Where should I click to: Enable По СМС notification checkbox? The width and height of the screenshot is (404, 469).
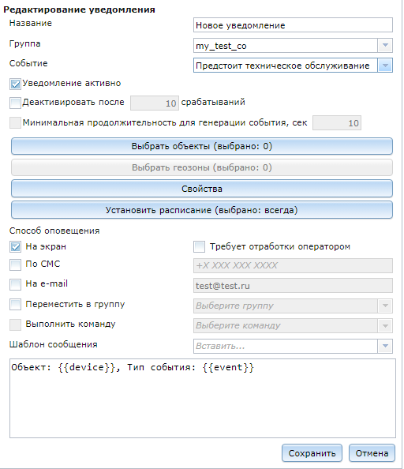[15, 265]
